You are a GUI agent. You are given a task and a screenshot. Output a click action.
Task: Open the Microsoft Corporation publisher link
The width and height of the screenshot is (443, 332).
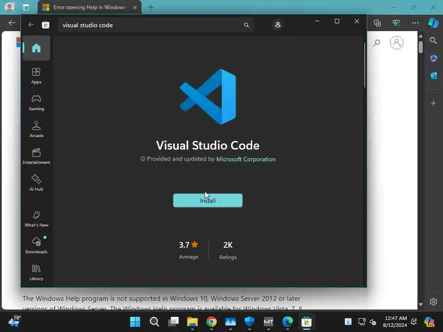point(246,159)
